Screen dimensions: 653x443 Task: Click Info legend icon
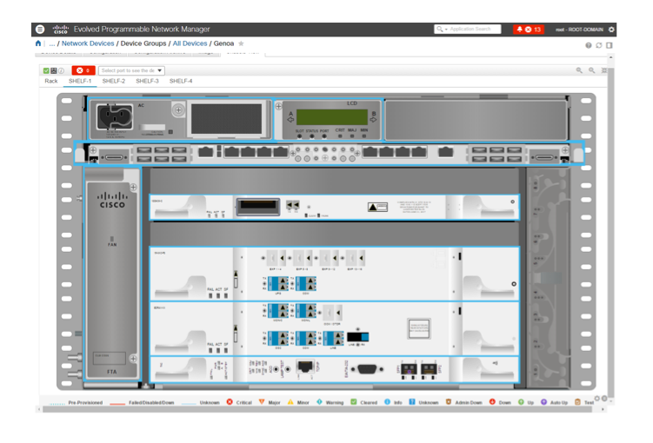[387, 402]
